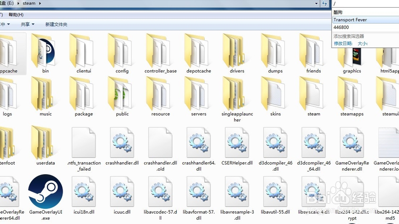This screenshot has height=224, width=399.
Task: Add date modified (修改日期) search filter
Action: click(x=343, y=43)
